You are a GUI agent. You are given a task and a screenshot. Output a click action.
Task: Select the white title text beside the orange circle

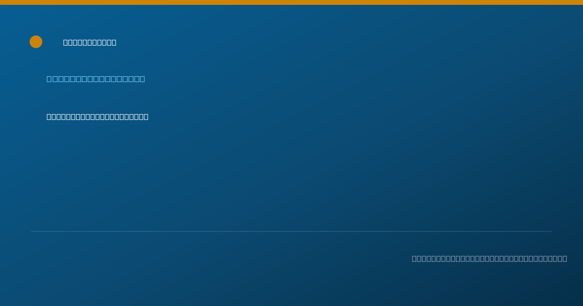90,42
